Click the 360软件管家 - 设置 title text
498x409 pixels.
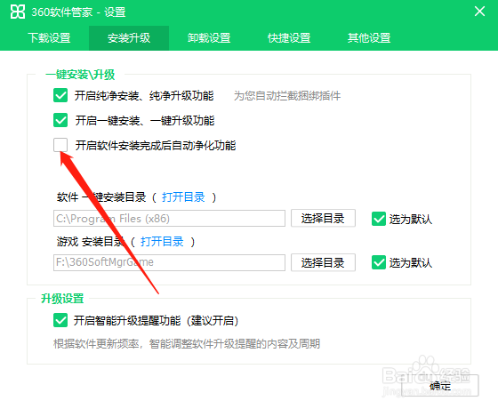click(78, 12)
